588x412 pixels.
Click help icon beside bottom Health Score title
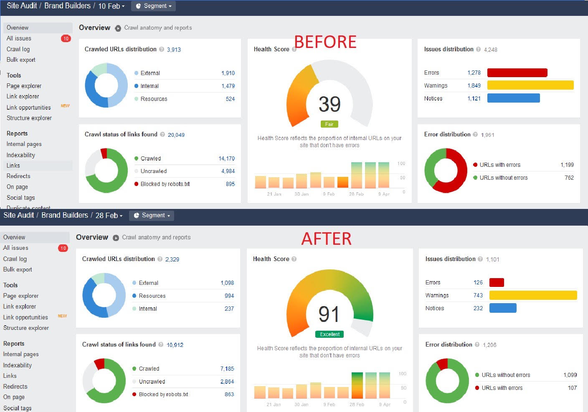tap(294, 259)
